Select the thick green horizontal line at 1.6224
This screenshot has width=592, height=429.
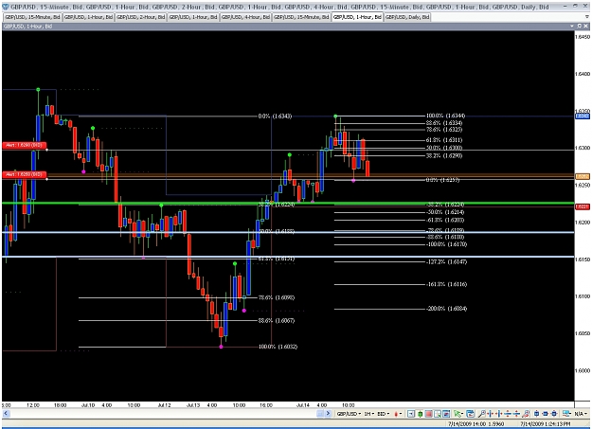(288, 204)
